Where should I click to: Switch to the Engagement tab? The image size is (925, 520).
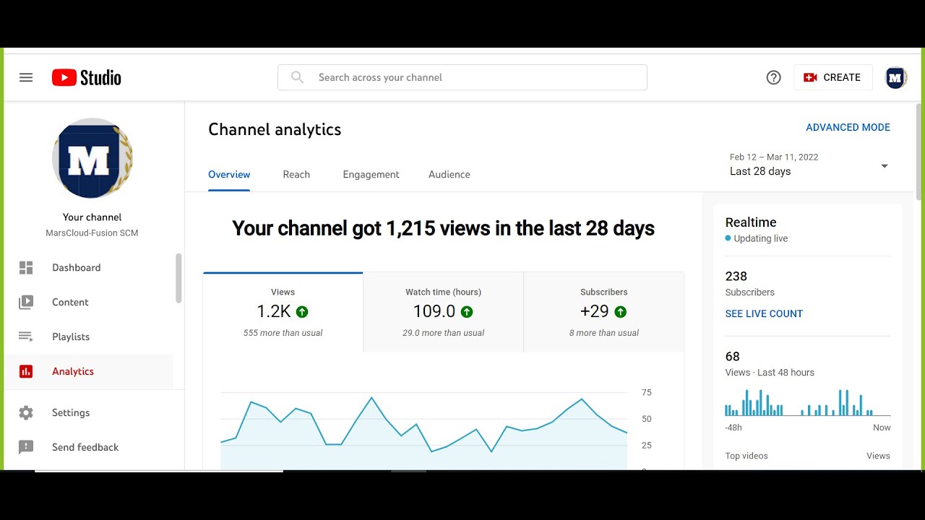pyautogui.click(x=371, y=175)
